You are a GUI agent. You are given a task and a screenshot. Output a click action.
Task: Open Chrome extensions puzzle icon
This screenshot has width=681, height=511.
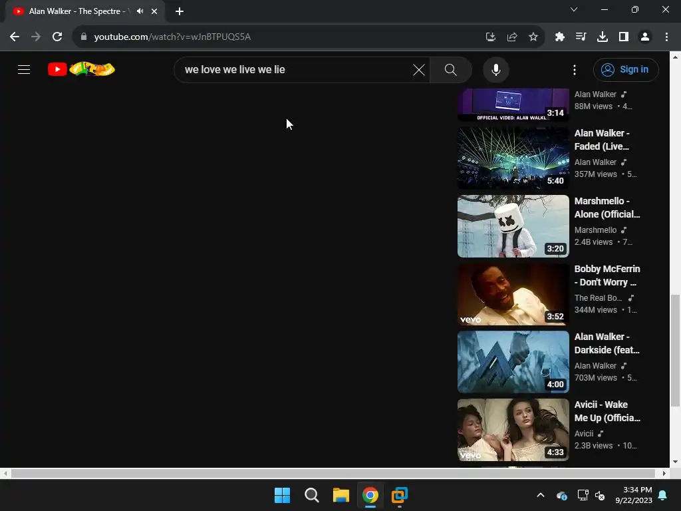559,37
